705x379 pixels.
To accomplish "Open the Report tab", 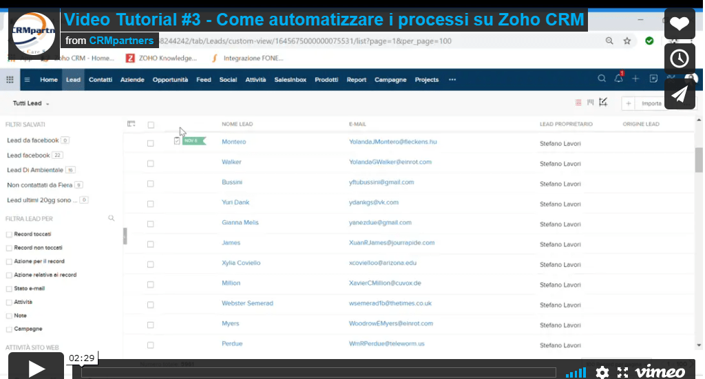I will click(356, 80).
